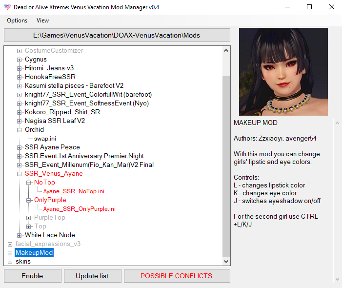Collapse the Orchid tree node
The height and width of the screenshot is (288, 342).
click(x=19, y=130)
